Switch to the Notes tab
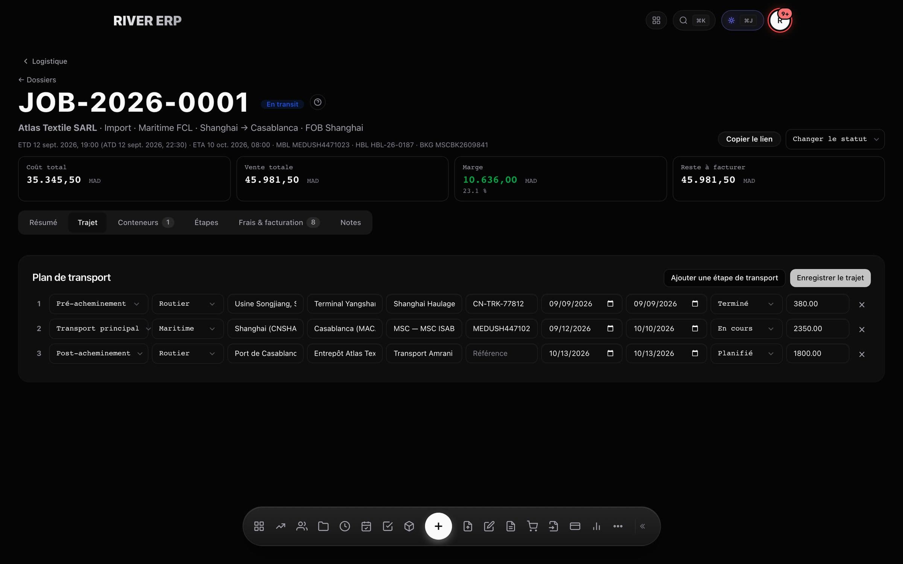 click(x=350, y=223)
